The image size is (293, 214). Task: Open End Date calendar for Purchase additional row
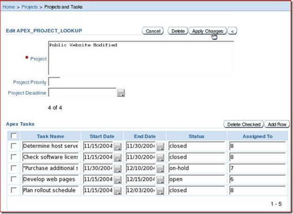click(x=160, y=169)
